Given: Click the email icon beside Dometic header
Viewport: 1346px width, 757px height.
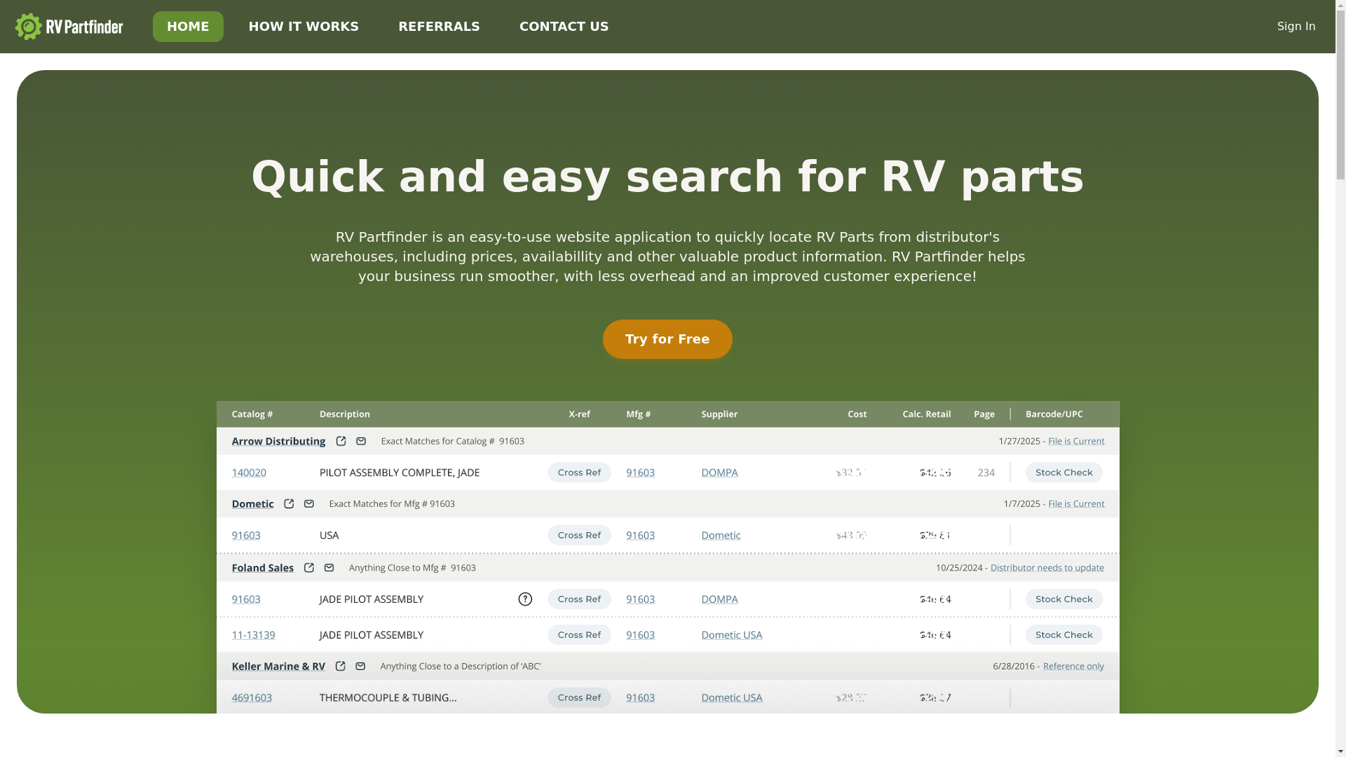Looking at the screenshot, I should coord(309,503).
